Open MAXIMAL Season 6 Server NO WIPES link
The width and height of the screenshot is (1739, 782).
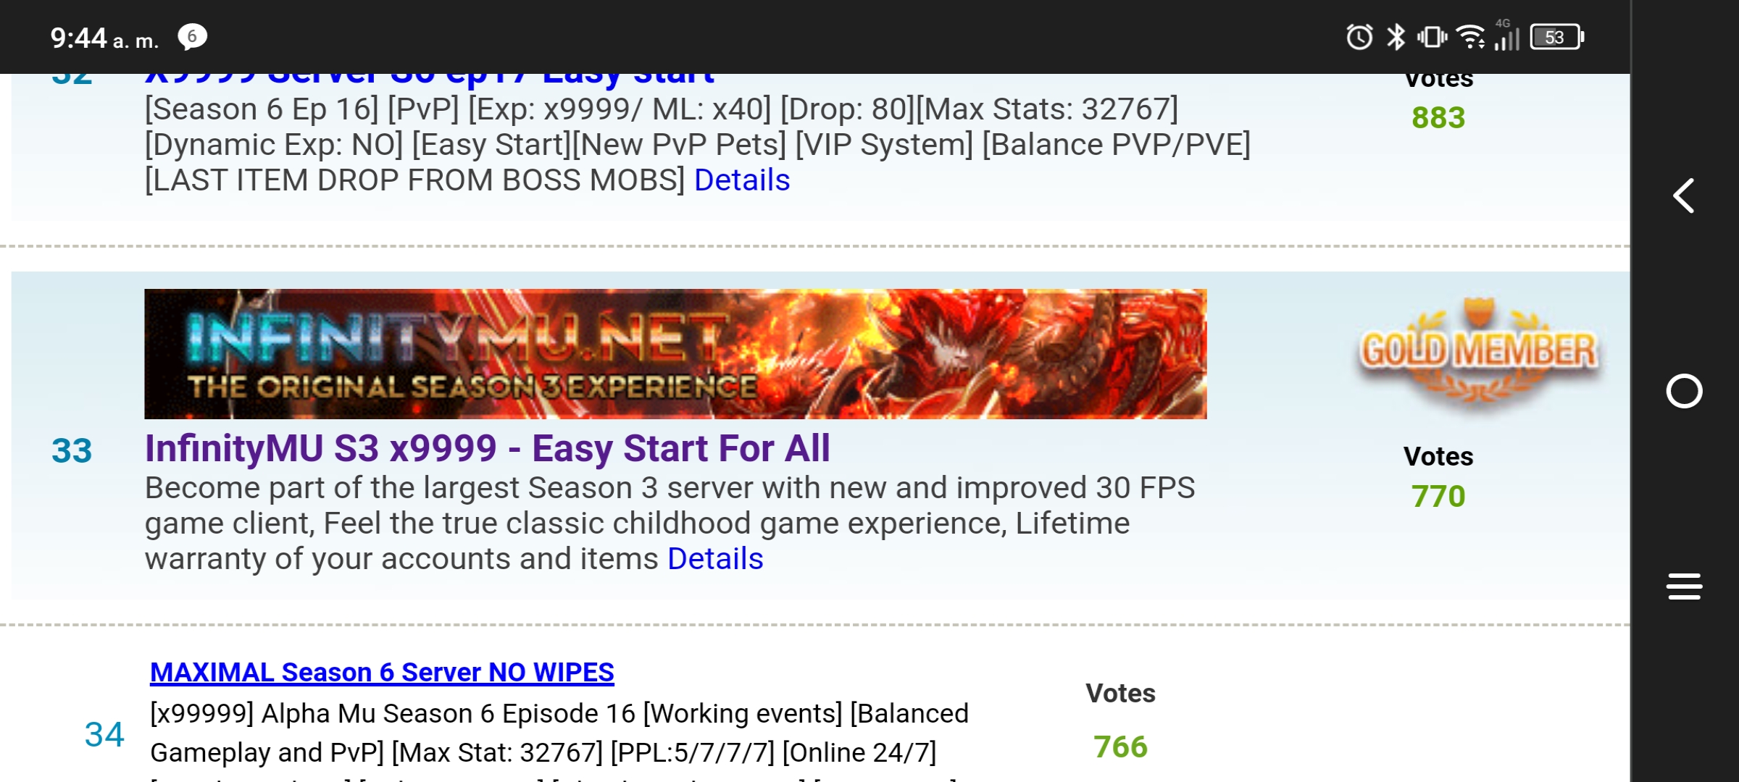click(382, 673)
